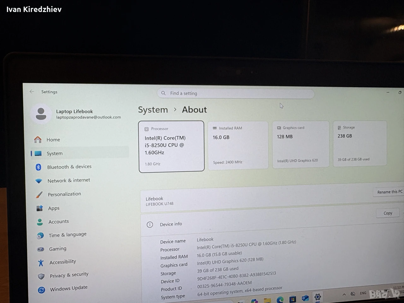The width and height of the screenshot is (404, 303).
Task: Click the cloud sync-off tray icon
Action: coord(353,294)
